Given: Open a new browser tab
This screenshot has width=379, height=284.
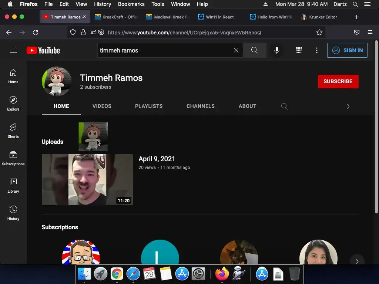Looking at the screenshot, I should pos(356,17).
